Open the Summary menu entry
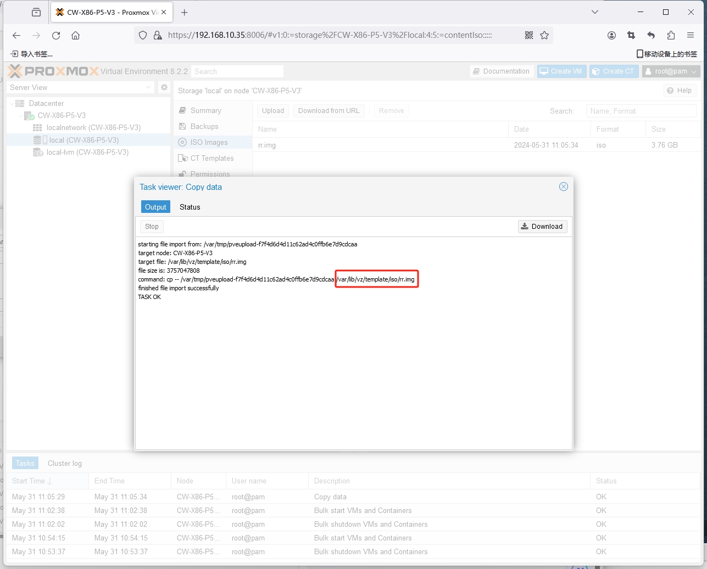707x569 pixels. pyautogui.click(x=213, y=110)
